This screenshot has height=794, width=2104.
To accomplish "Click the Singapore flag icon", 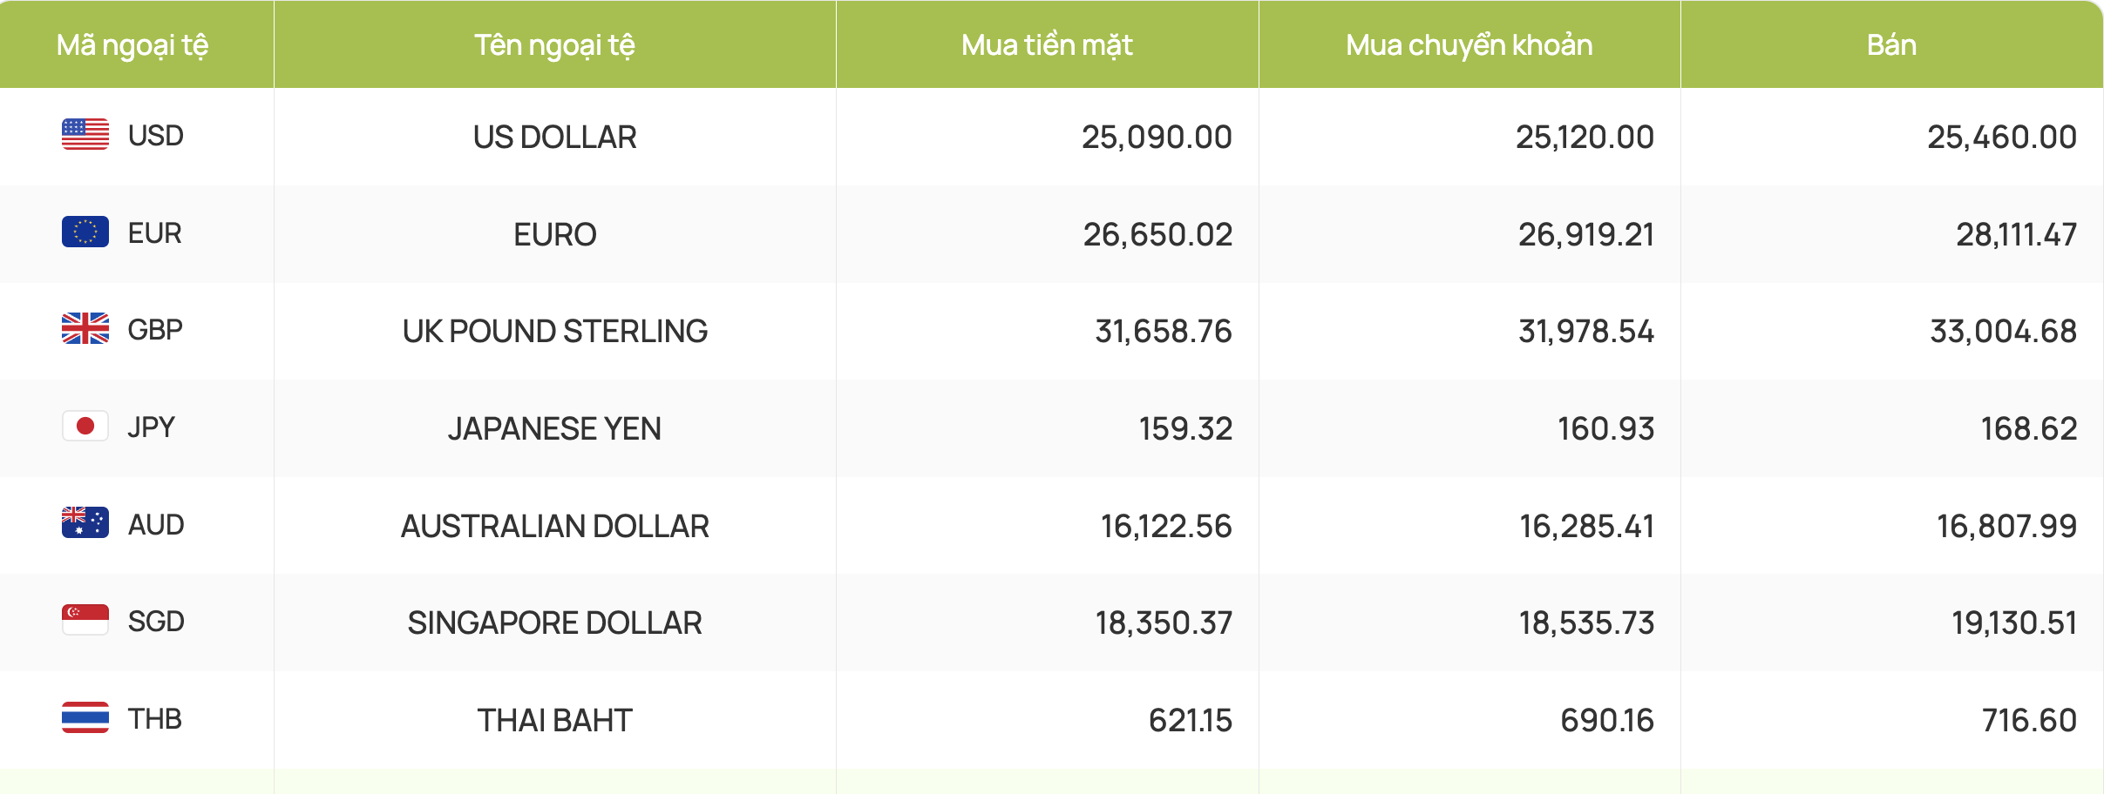I will [85, 621].
